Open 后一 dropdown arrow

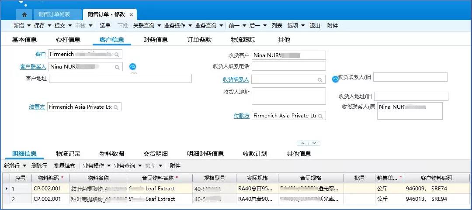pyautogui.click(x=265, y=26)
